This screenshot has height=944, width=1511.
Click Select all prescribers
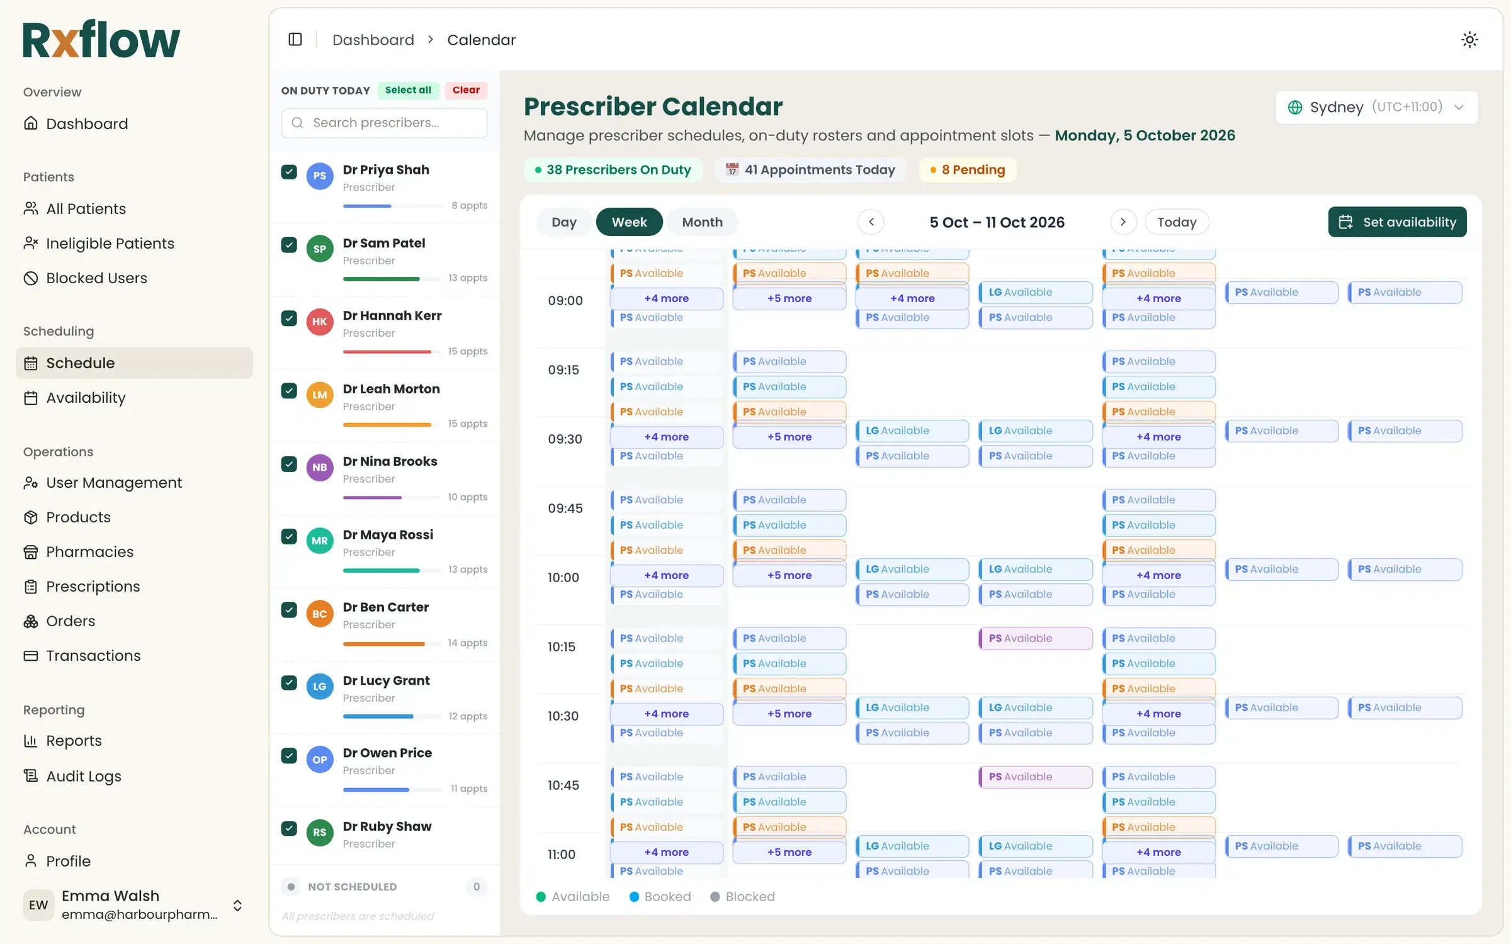(x=408, y=90)
